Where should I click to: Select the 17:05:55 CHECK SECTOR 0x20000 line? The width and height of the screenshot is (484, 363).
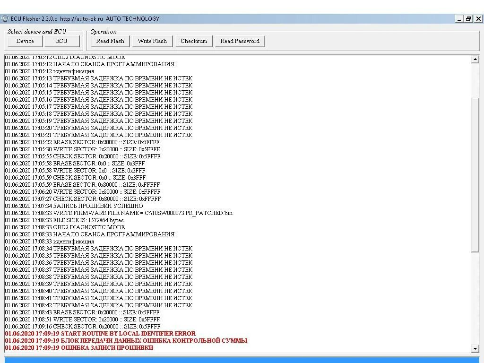click(83, 156)
